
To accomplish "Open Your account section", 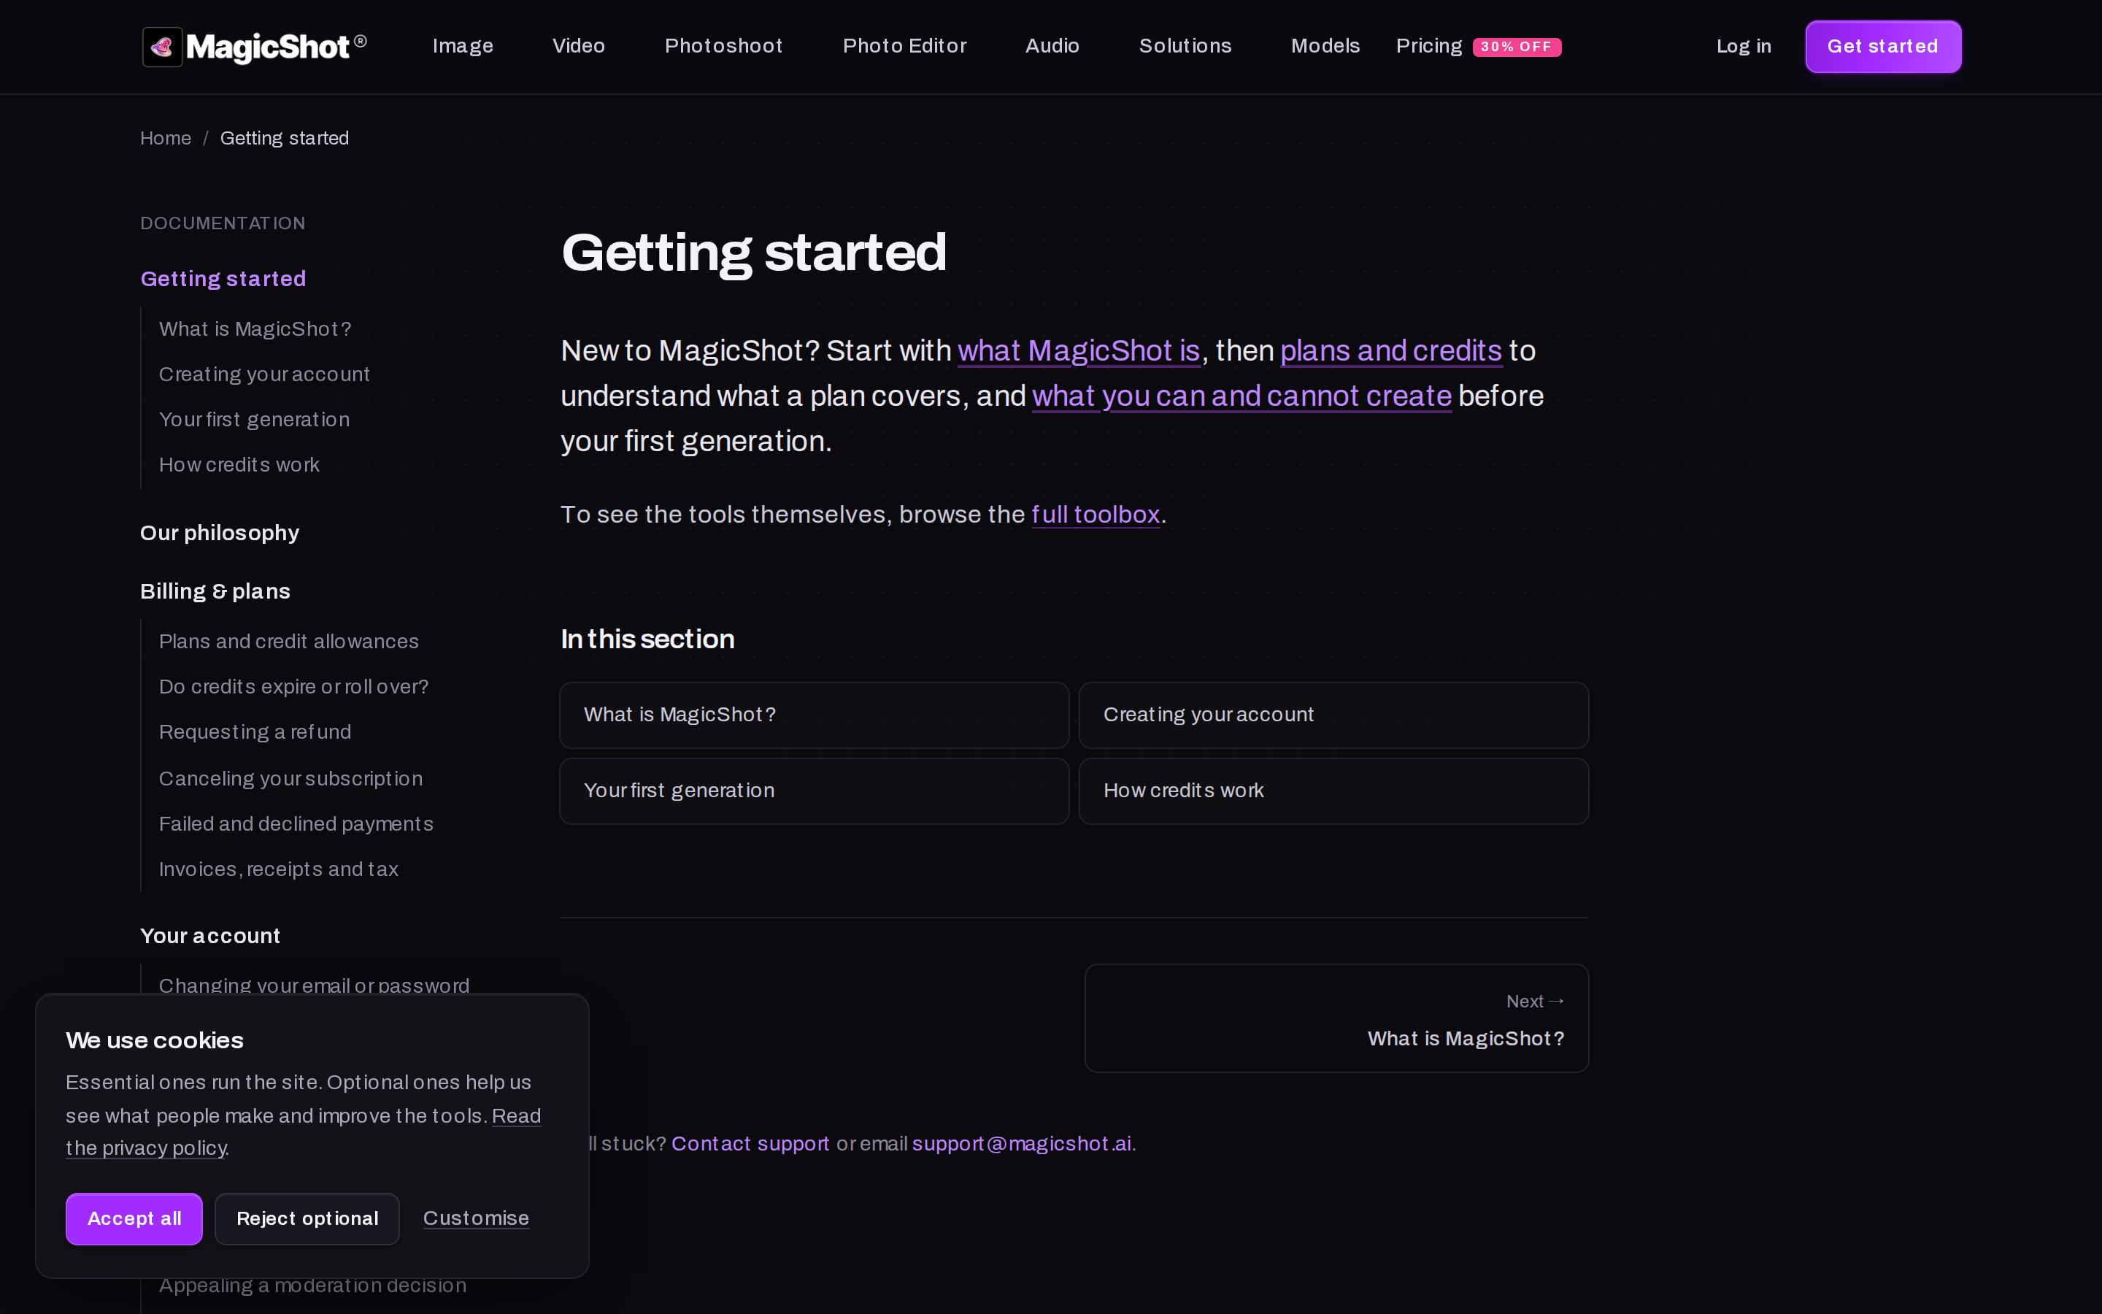I will point(210,936).
